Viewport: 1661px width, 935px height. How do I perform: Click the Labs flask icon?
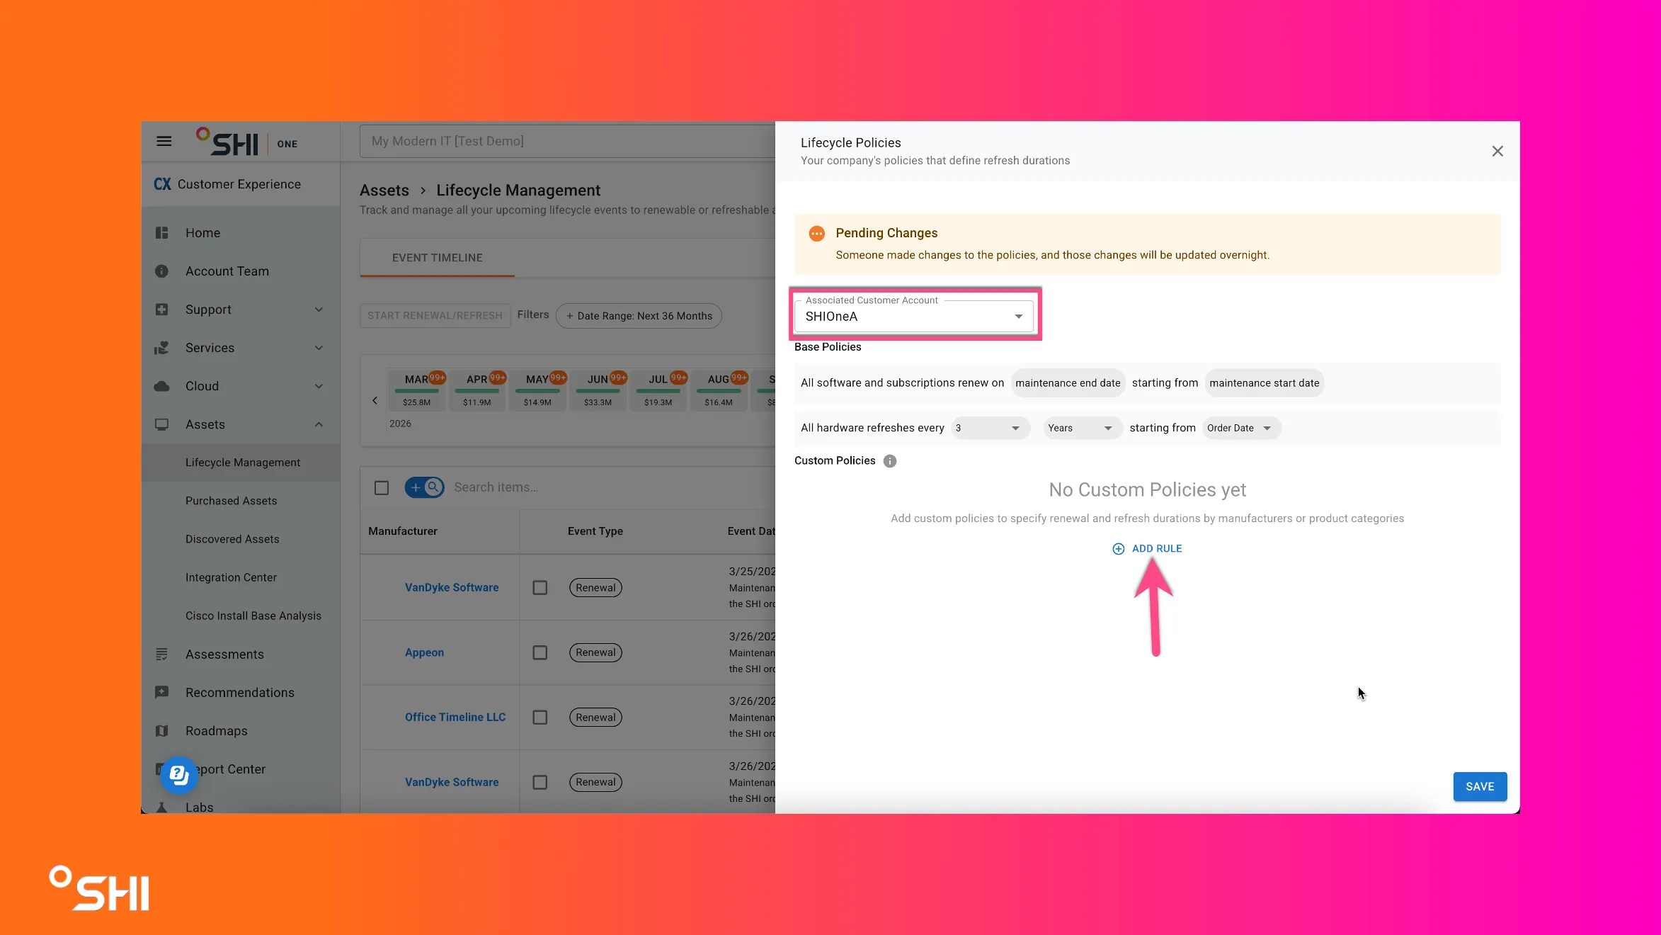coord(161,807)
